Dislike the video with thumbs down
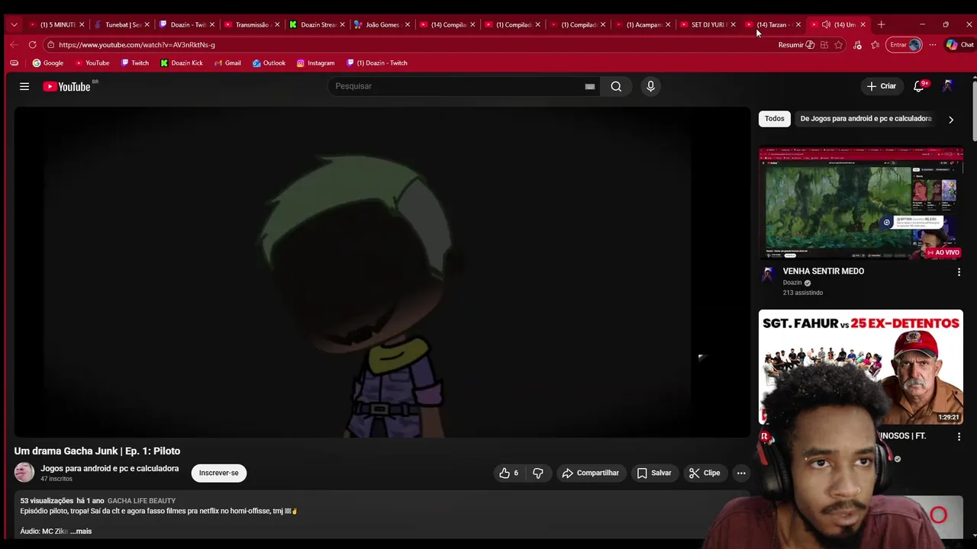Image resolution: width=977 pixels, height=549 pixels. tap(538, 473)
